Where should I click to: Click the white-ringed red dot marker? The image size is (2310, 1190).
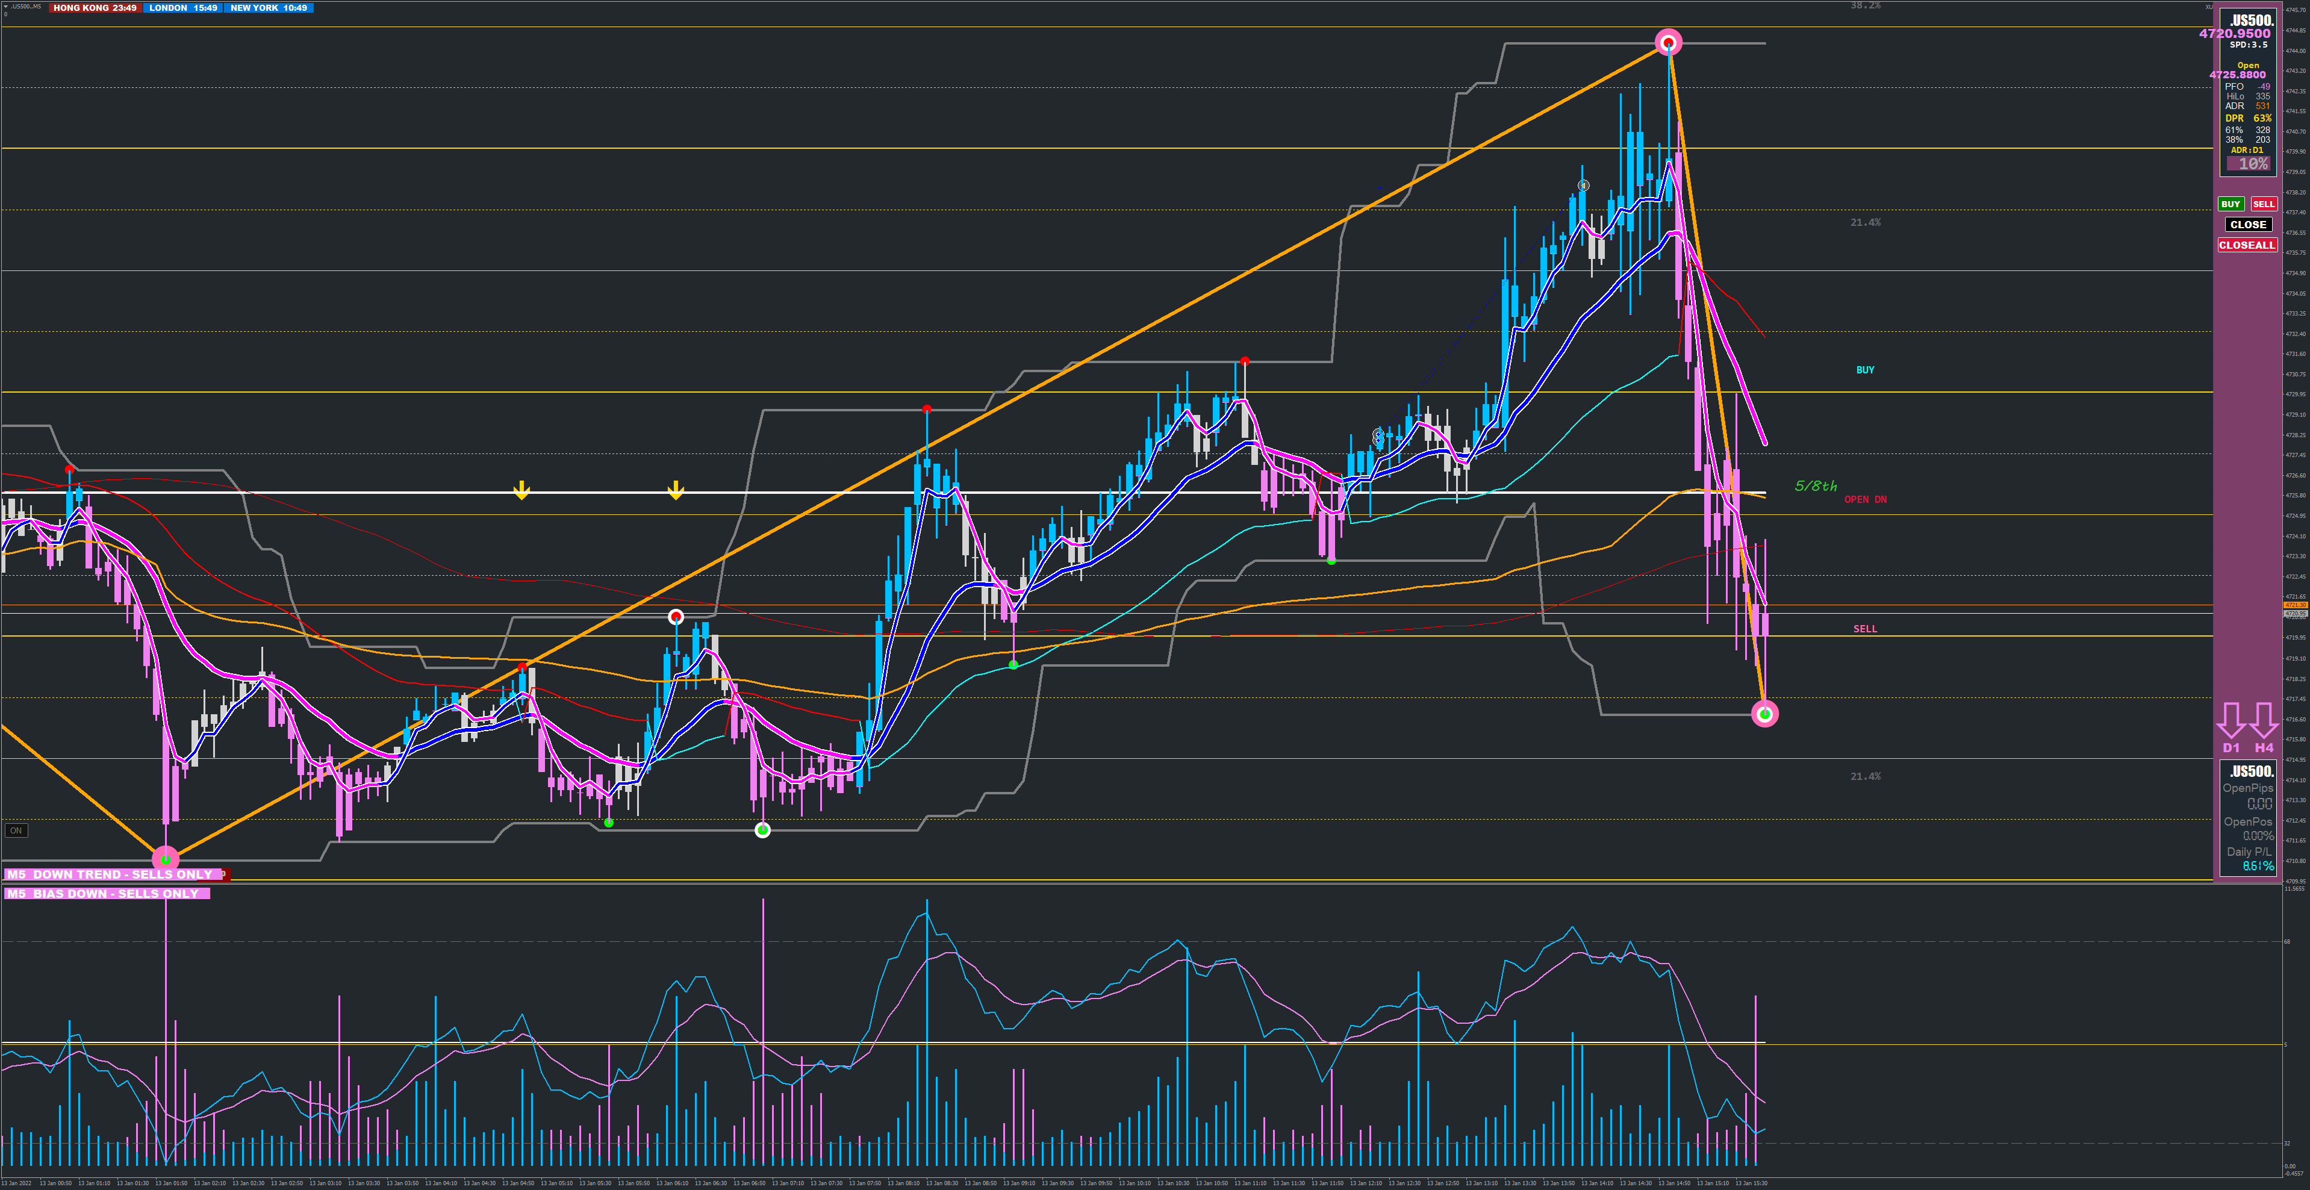(676, 617)
